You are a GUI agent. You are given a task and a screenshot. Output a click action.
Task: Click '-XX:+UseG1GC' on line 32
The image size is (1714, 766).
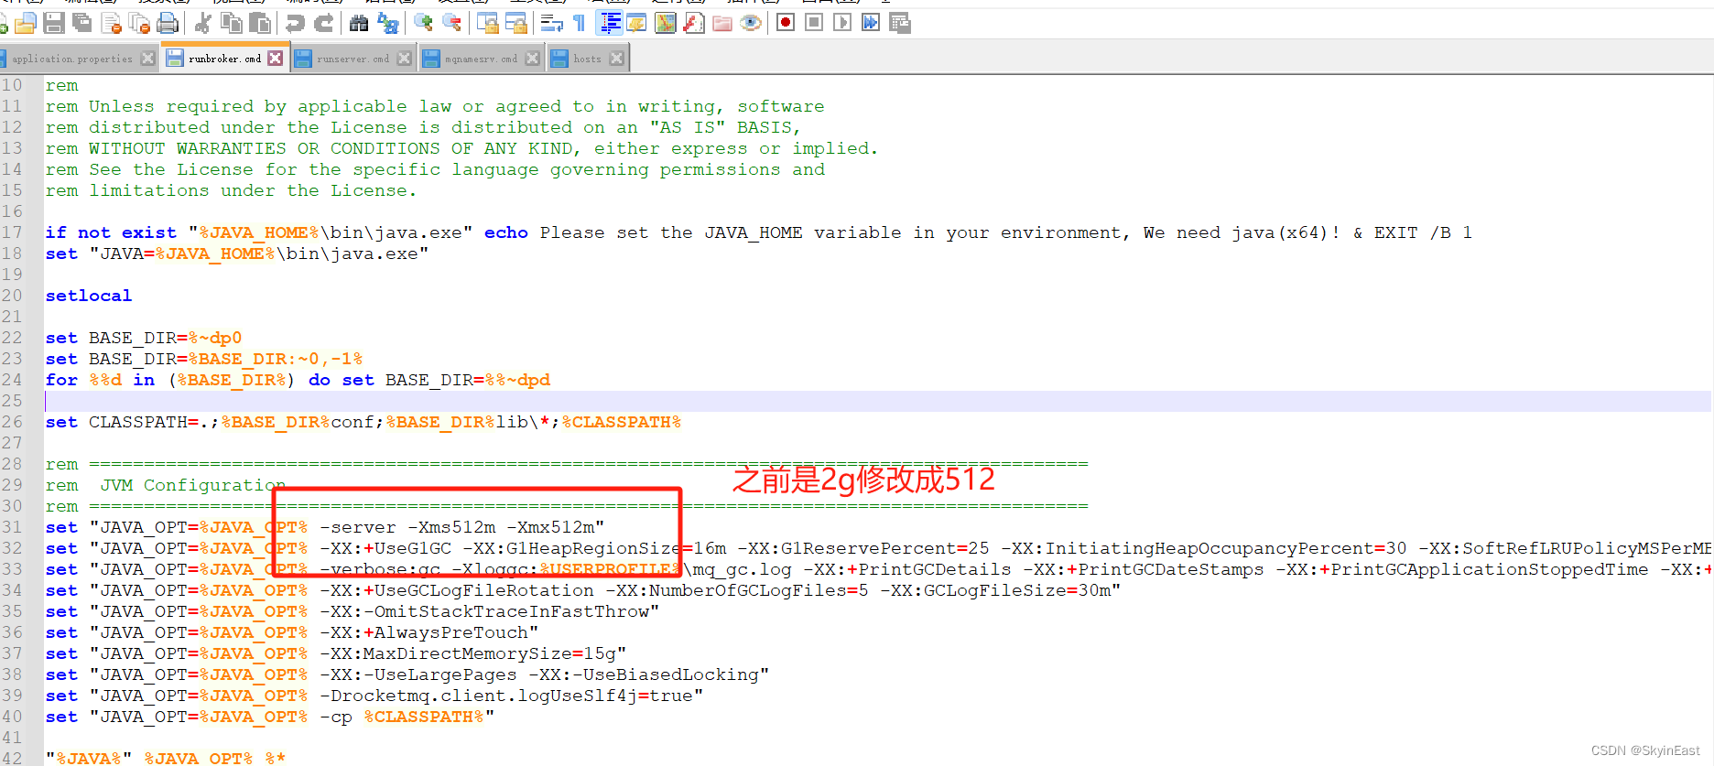[385, 548]
